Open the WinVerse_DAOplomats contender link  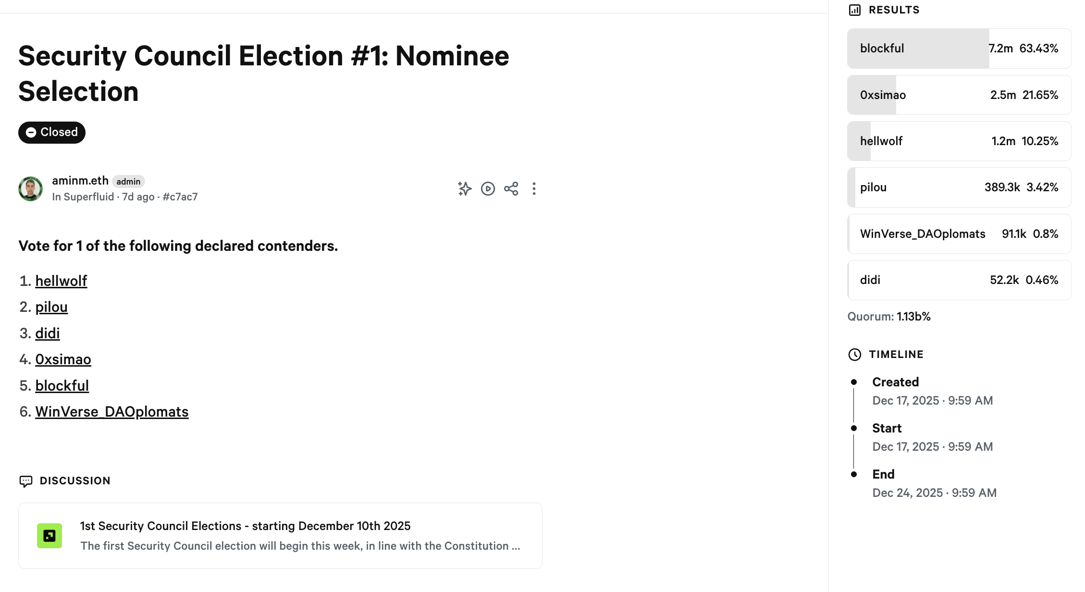point(111,412)
